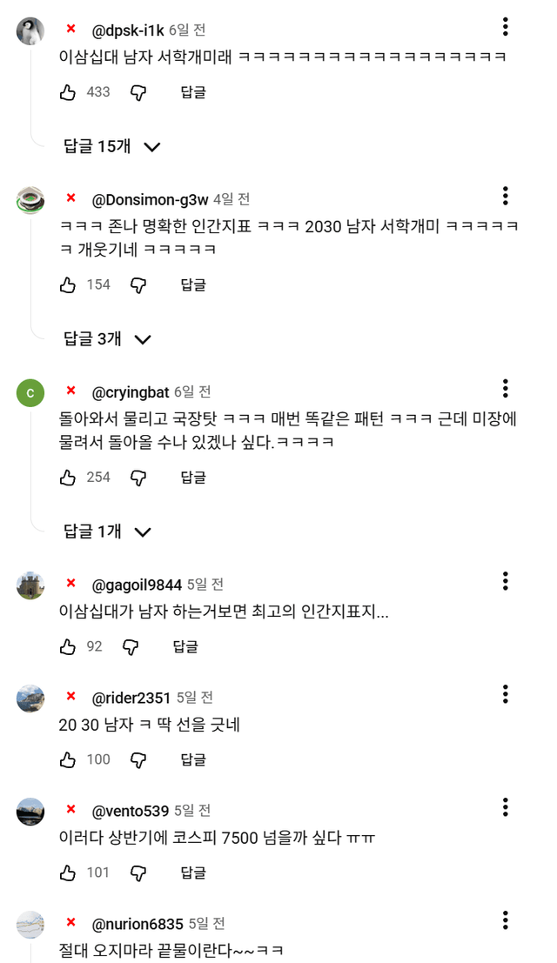Click @cryingbat's green avatar

30,393
